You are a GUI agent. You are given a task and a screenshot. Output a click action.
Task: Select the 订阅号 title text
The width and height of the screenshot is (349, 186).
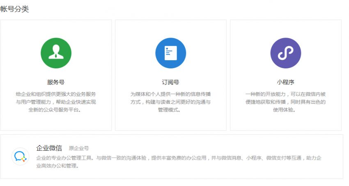tap(170, 82)
